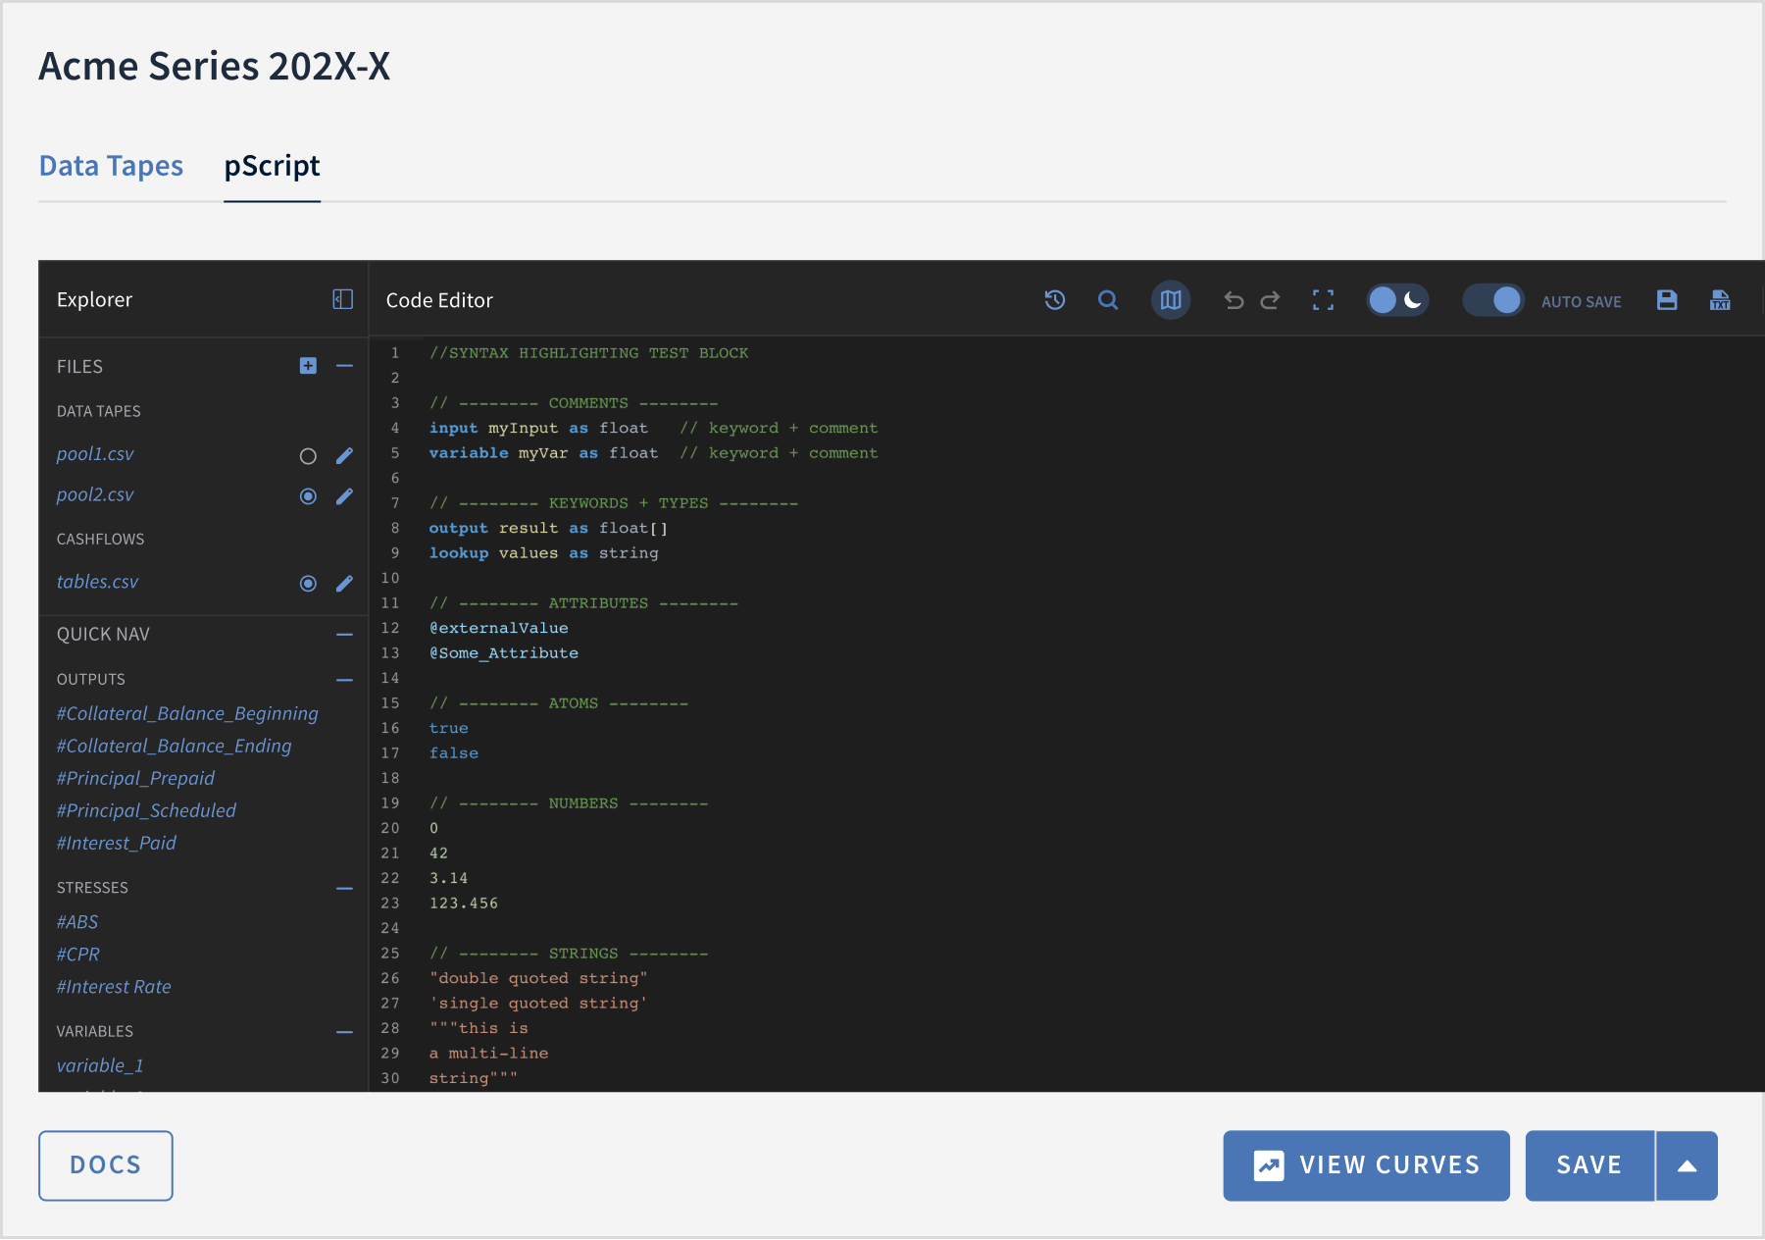Click the VIEW CURVES button
This screenshot has height=1240, width=1765.
coord(1366,1165)
